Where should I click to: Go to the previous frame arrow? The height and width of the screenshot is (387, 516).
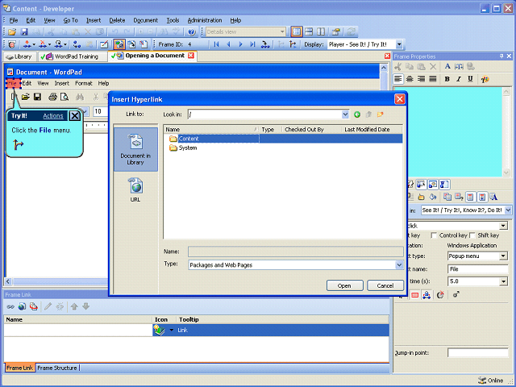point(228,44)
